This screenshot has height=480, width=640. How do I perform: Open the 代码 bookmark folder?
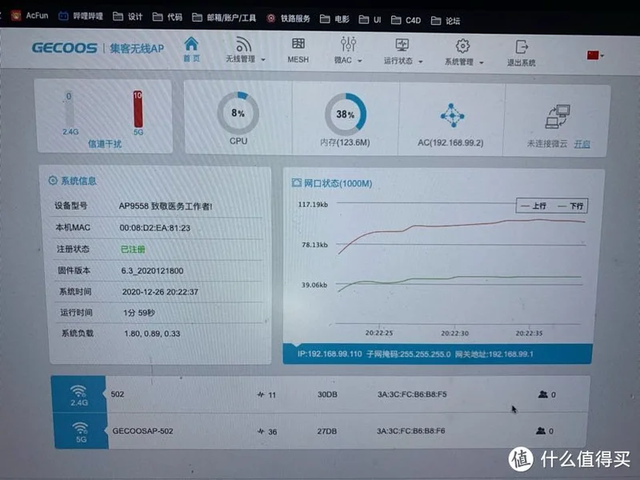(167, 17)
